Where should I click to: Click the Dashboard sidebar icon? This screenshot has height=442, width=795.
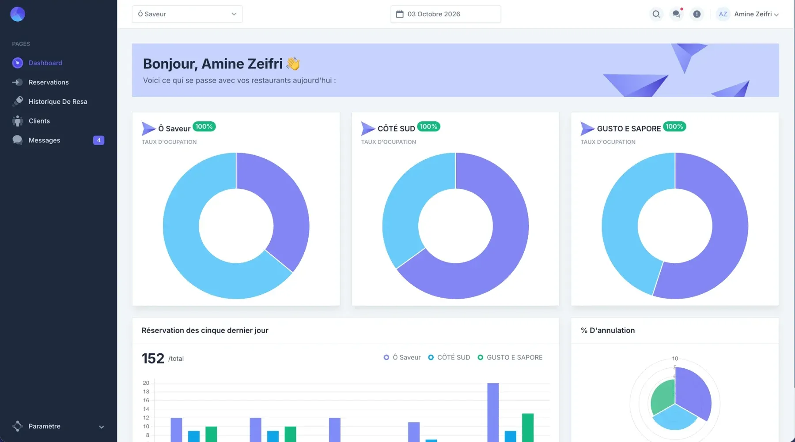click(x=18, y=63)
